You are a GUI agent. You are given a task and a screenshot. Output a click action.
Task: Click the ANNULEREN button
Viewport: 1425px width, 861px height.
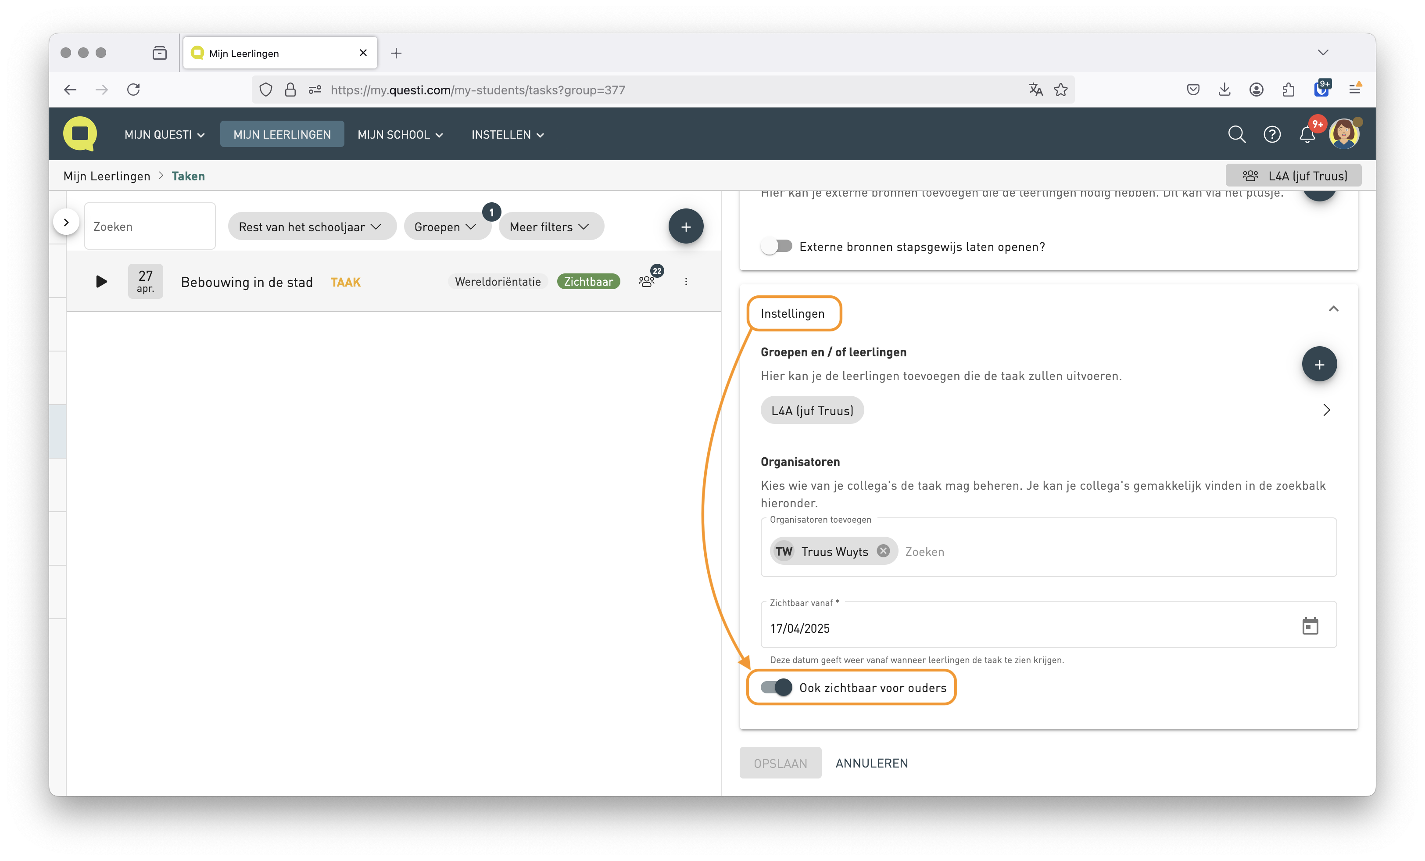click(871, 763)
